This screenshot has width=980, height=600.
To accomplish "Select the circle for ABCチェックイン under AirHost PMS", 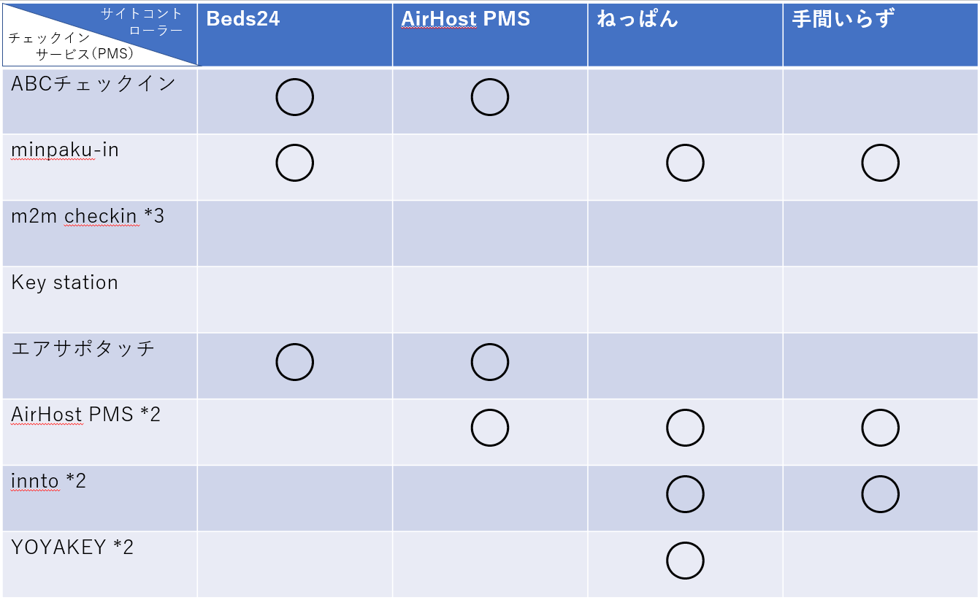I will pos(490,97).
